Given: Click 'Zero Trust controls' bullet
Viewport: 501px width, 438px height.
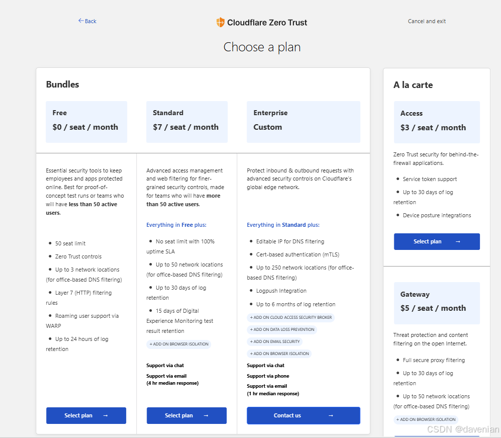Looking at the screenshot, I should 78,256.
